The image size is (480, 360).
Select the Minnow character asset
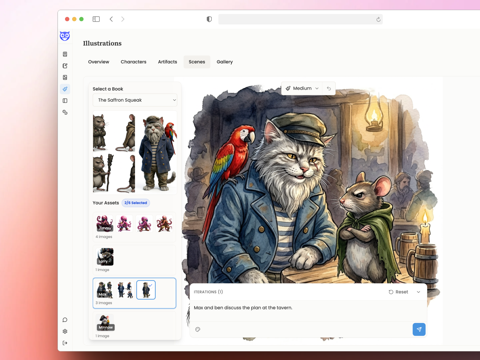(105, 322)
